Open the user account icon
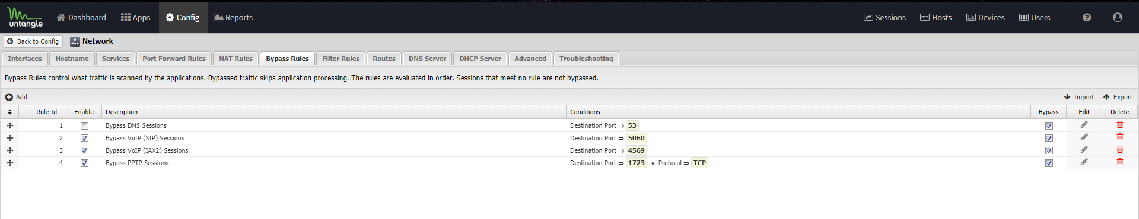Screen dimensions: 1139x219 point(1118,18)
